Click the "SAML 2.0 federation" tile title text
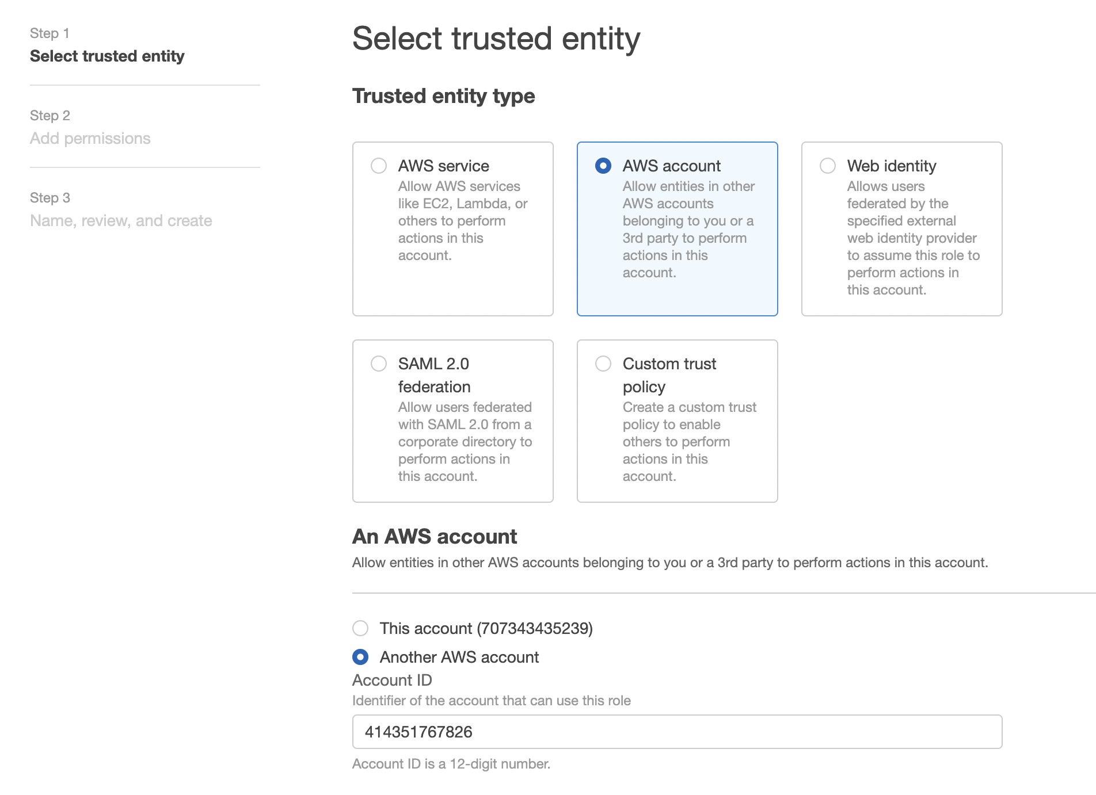Viewport: 1096px width, 795px height. click(434, 375)
